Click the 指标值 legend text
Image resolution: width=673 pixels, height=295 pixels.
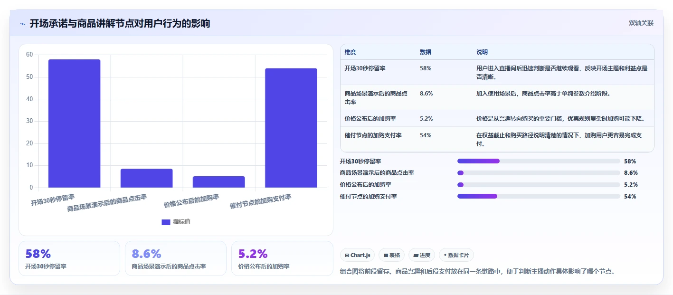pos(181,222)
